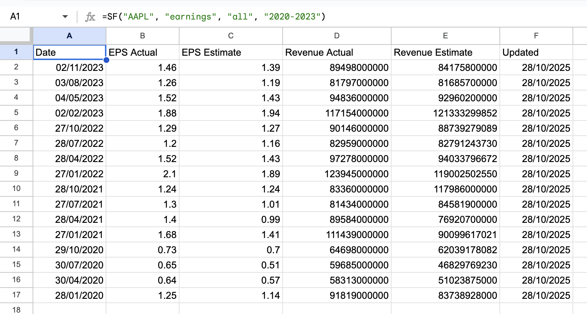This screenshot has width=587, height=314.
Task: Open the Name box dropdown arrow
Action: (65, 17)
